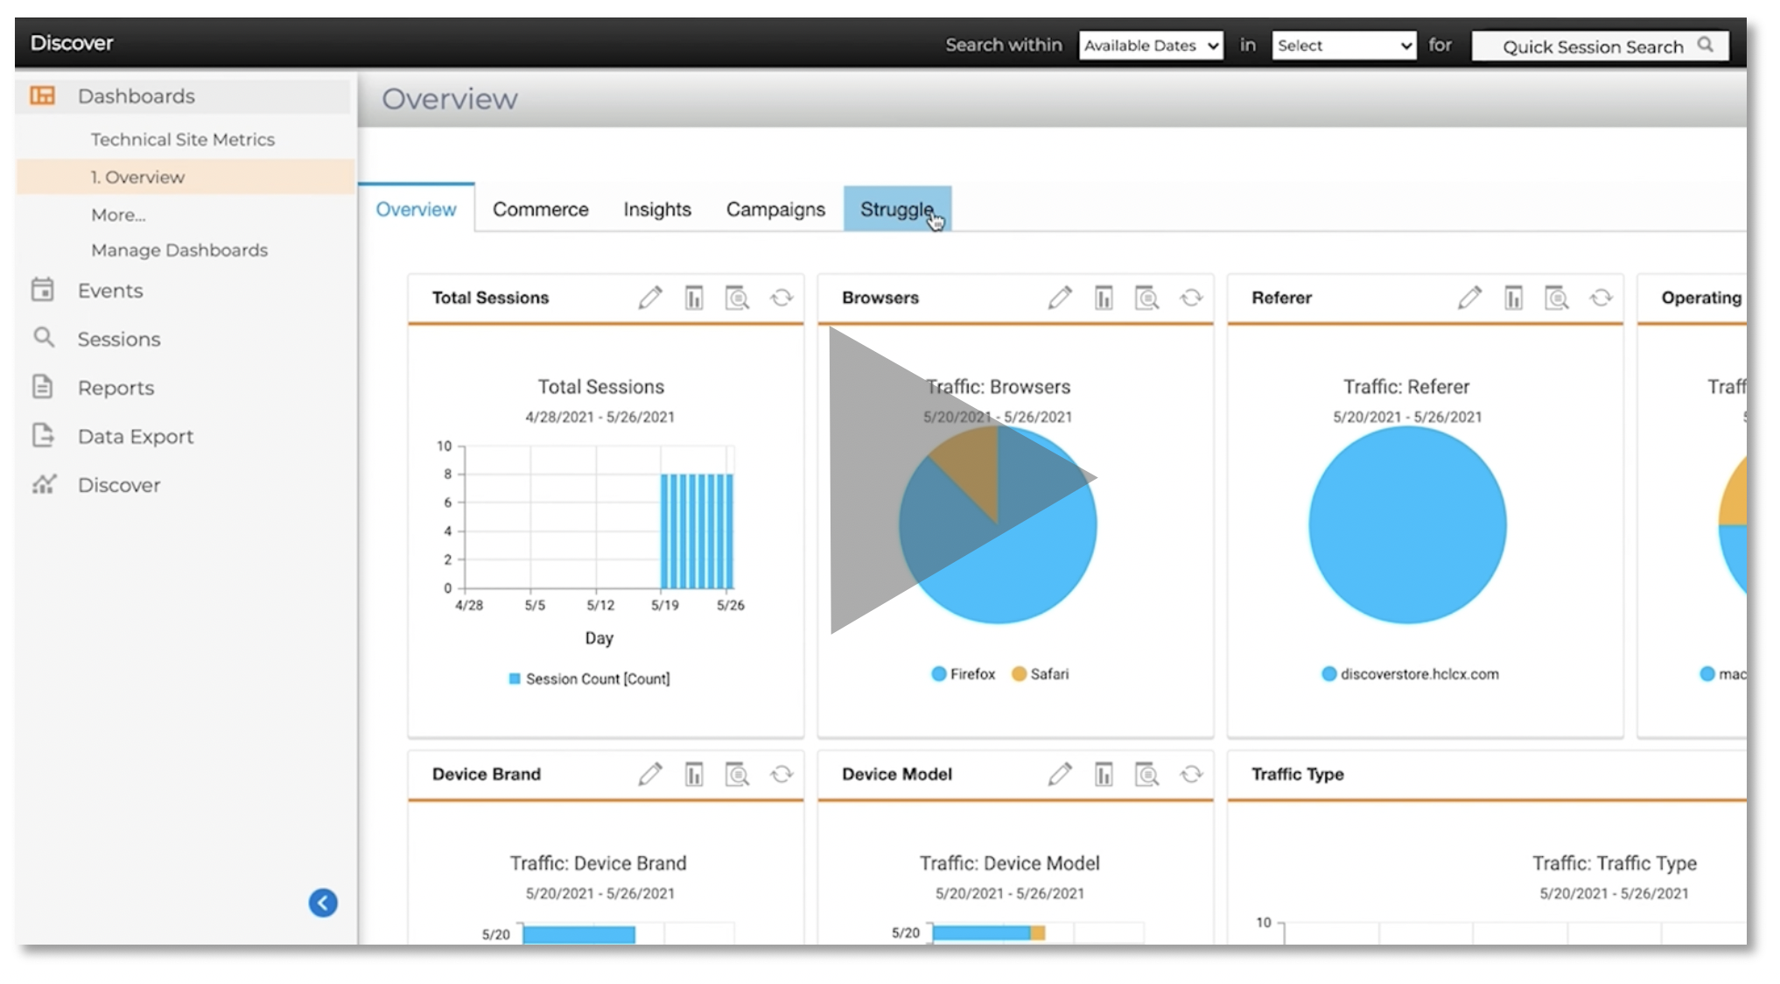Refresh the Referer widget

[x=1601, y=298]
